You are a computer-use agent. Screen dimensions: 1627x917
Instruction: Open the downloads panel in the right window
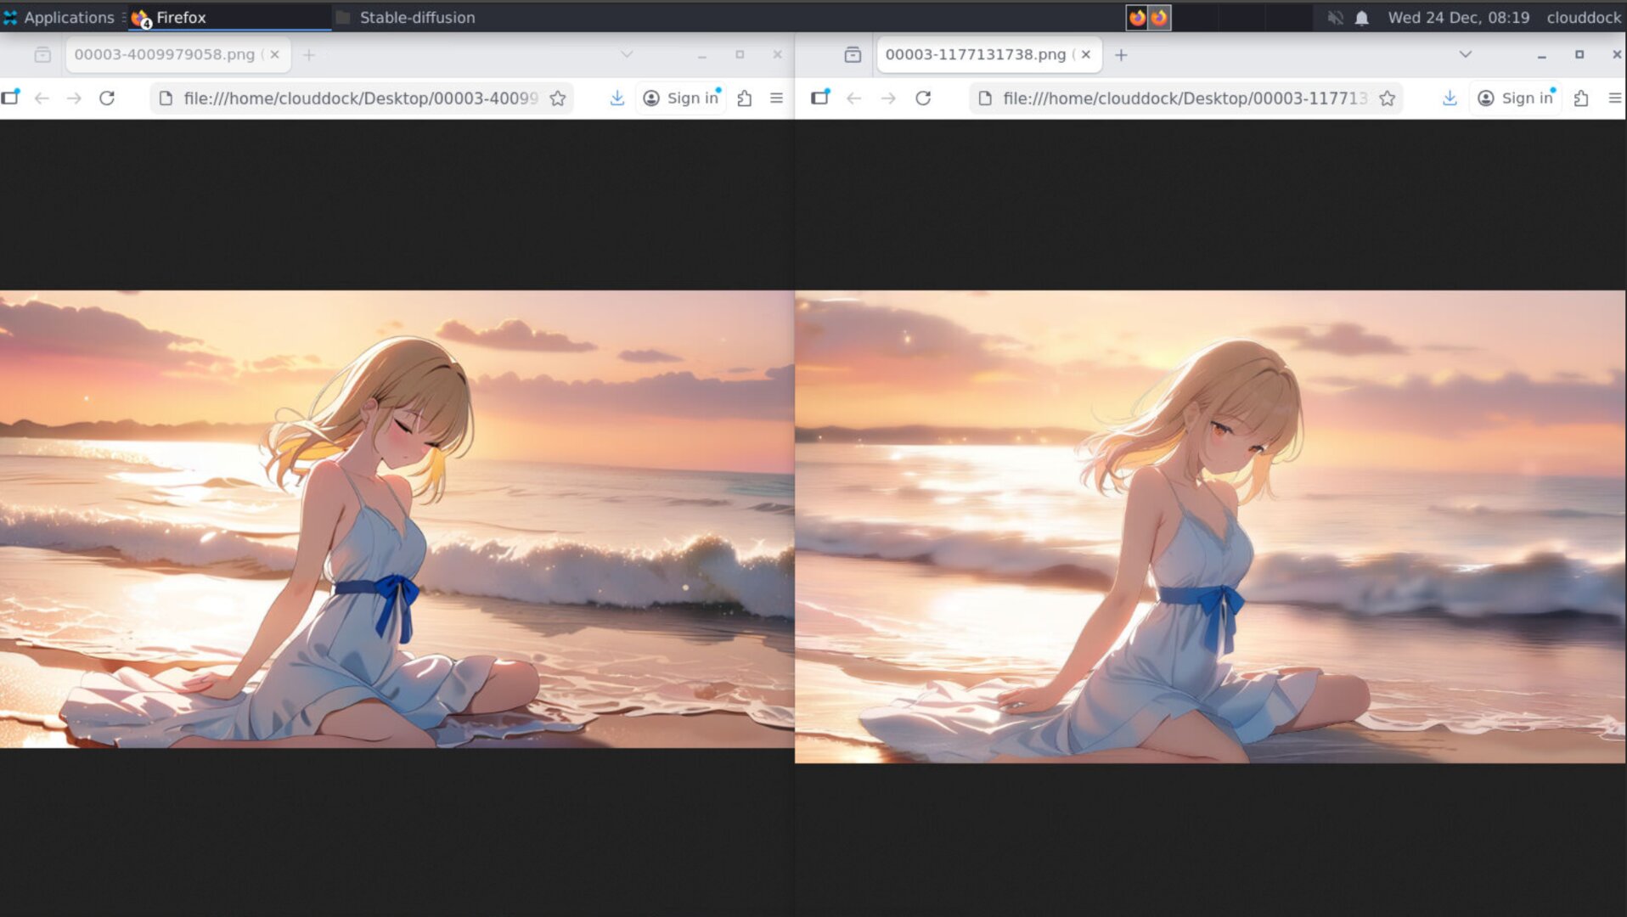(1450, 98)
